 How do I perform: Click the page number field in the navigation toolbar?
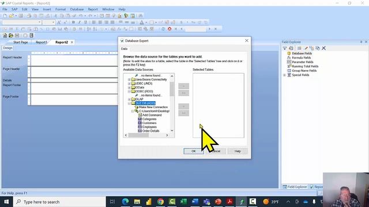point(195,29)
